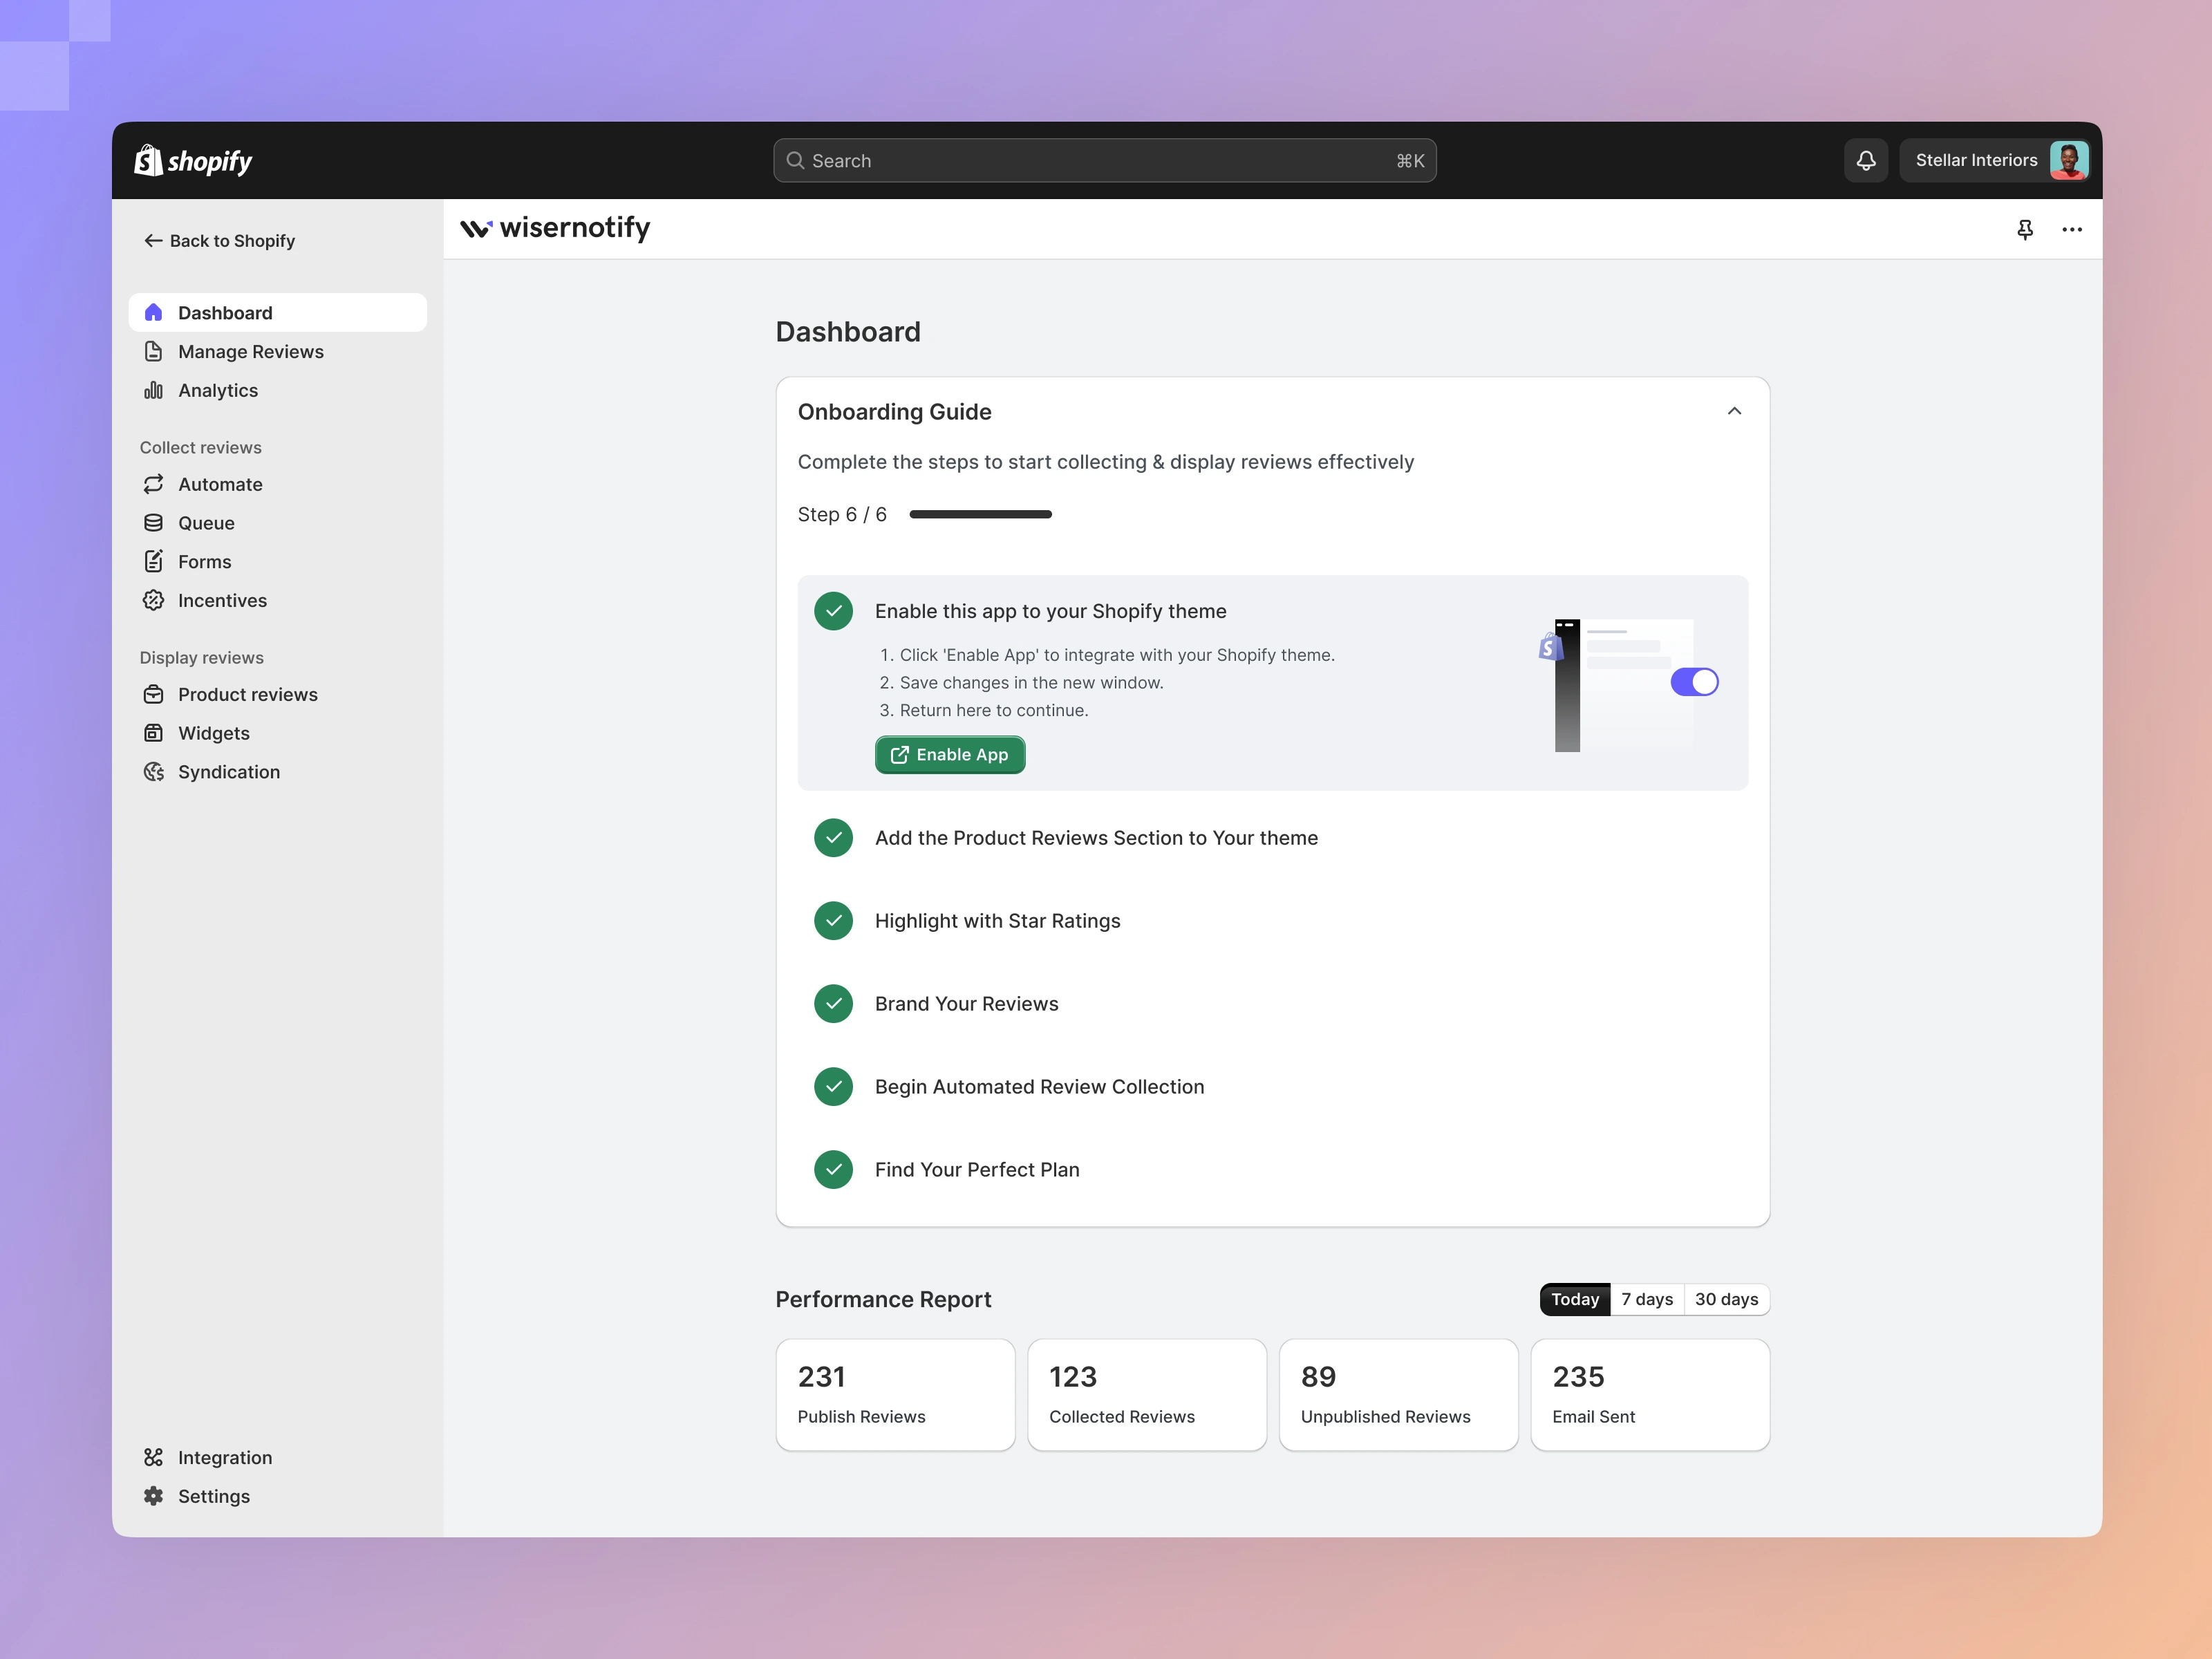
Task: Click the Enable App button
Action: (950, 755)
